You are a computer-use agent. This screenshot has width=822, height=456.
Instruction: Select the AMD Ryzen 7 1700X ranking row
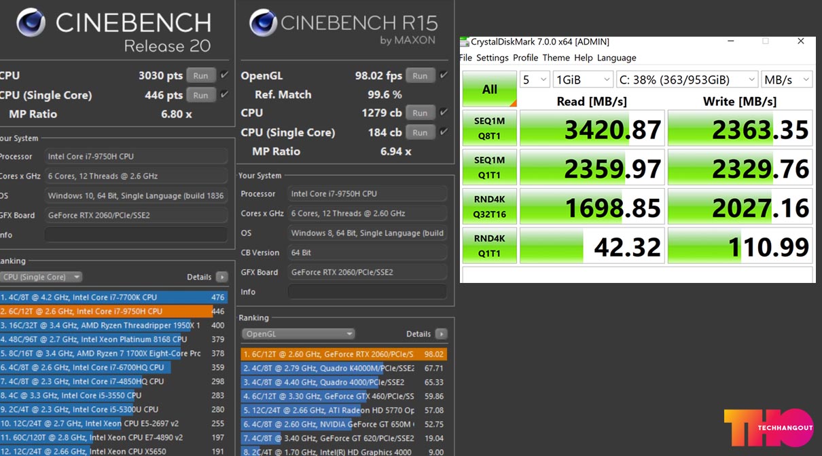coord(113,354)
